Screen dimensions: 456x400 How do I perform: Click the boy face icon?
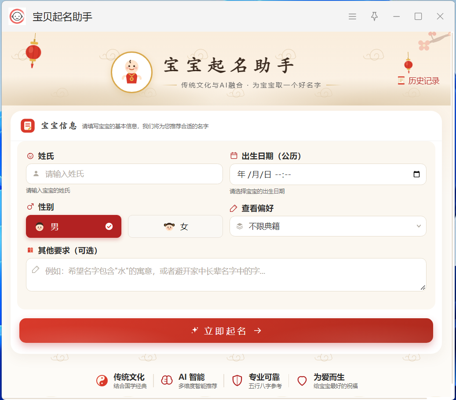coord(40,226)
